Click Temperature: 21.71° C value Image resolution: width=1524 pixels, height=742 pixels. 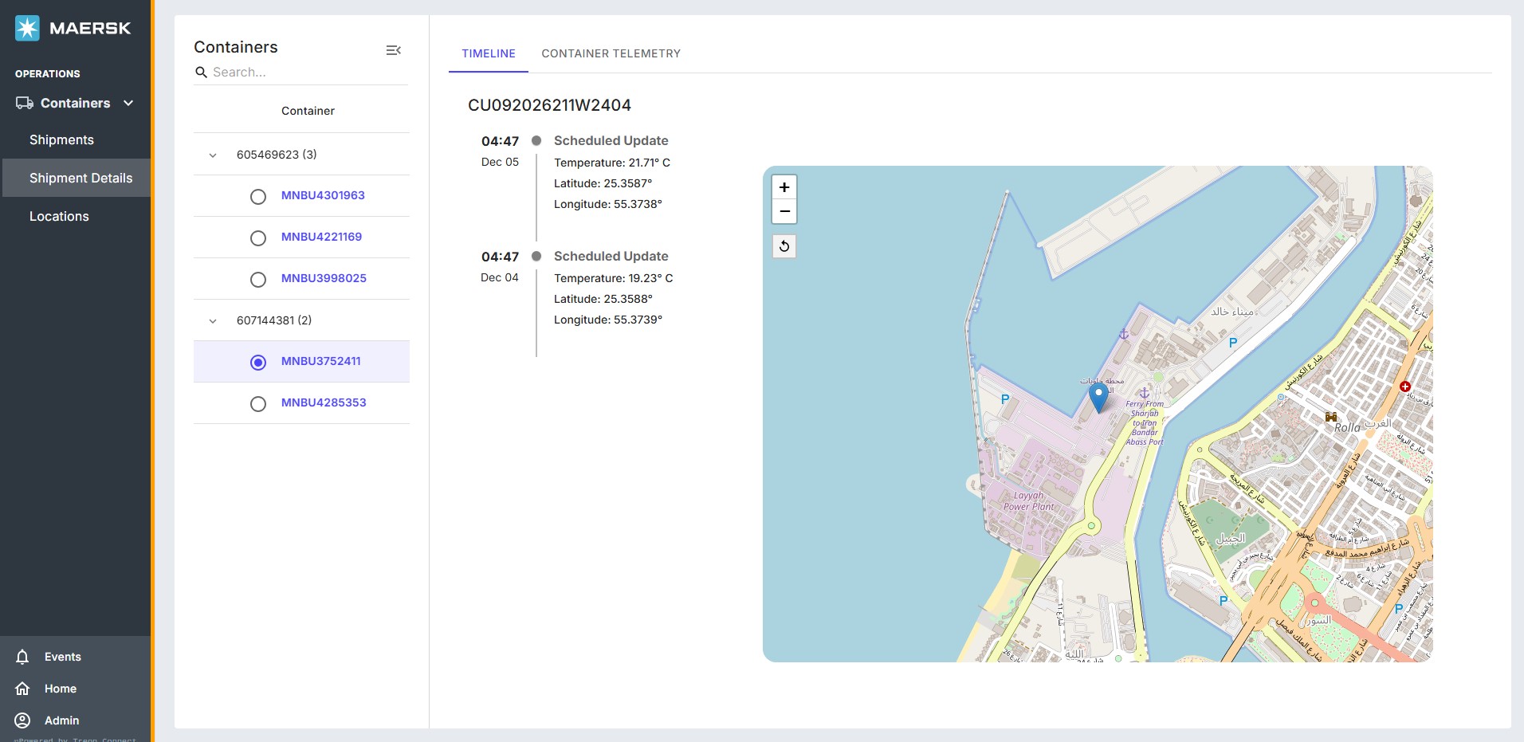[612, 163]
